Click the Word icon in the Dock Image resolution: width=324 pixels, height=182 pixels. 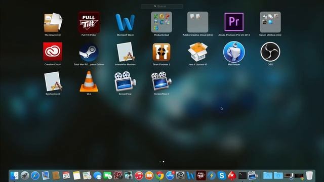click(x=190, y=175)
